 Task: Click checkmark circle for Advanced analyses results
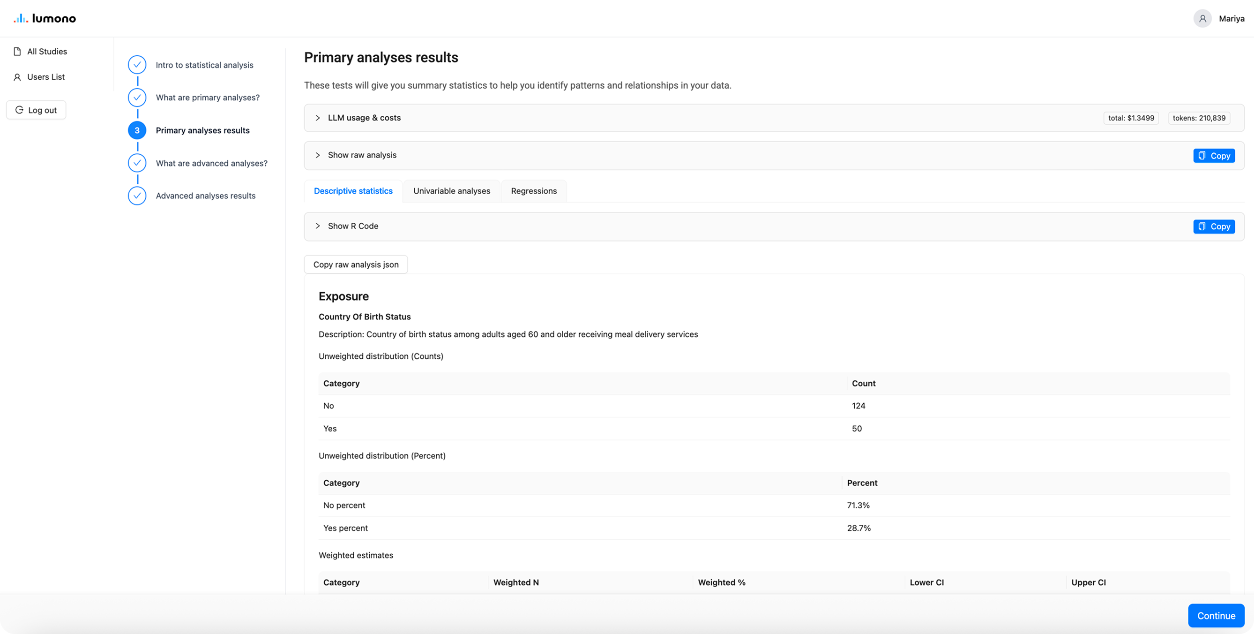[x=137, y=196]
